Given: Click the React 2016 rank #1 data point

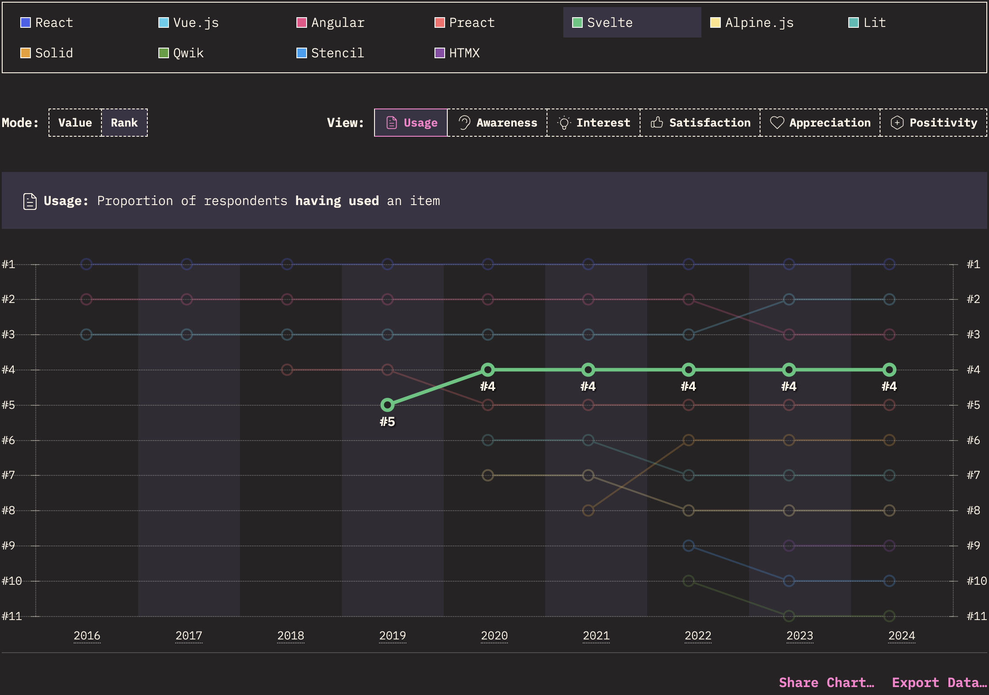Looking at the screenshot, I should click(86, 264).
